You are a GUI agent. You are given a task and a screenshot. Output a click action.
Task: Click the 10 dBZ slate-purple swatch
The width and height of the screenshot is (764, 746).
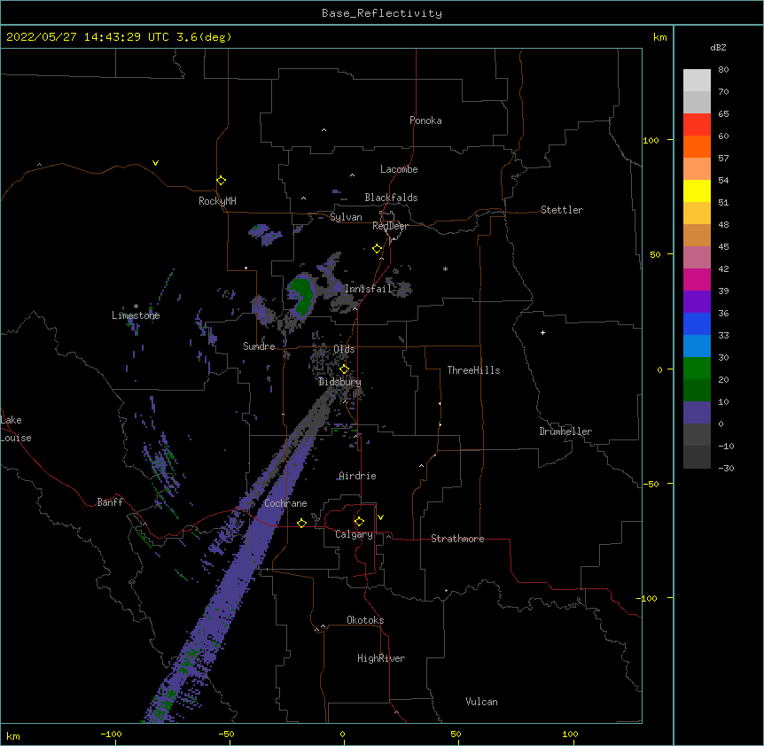click(x=697, y=413)
